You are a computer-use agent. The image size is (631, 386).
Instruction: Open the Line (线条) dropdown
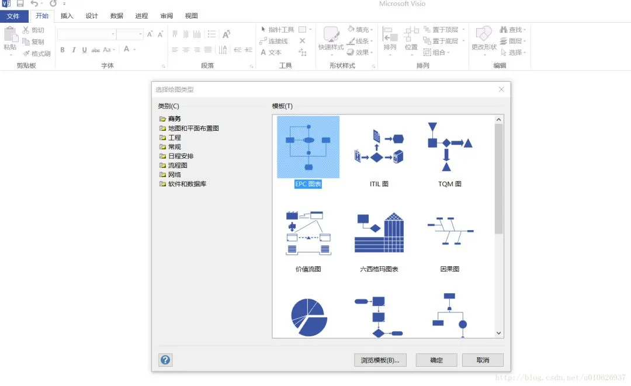click(x=360, y=41)
